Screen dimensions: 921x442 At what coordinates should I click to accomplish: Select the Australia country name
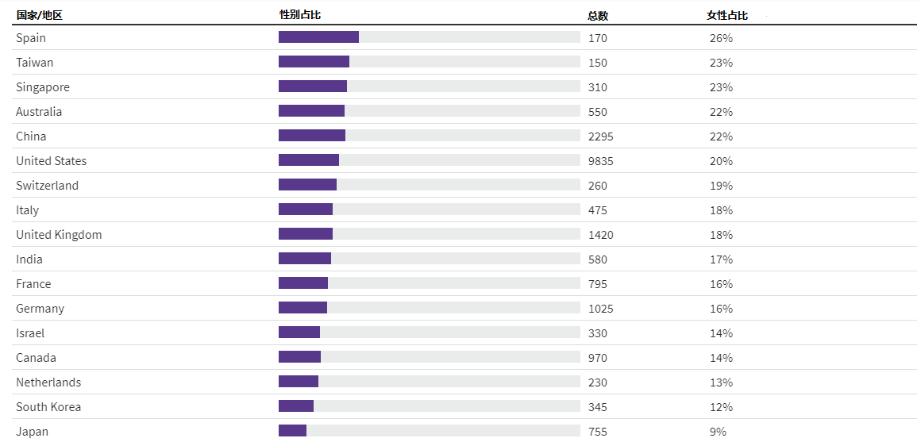coord(39,112)
